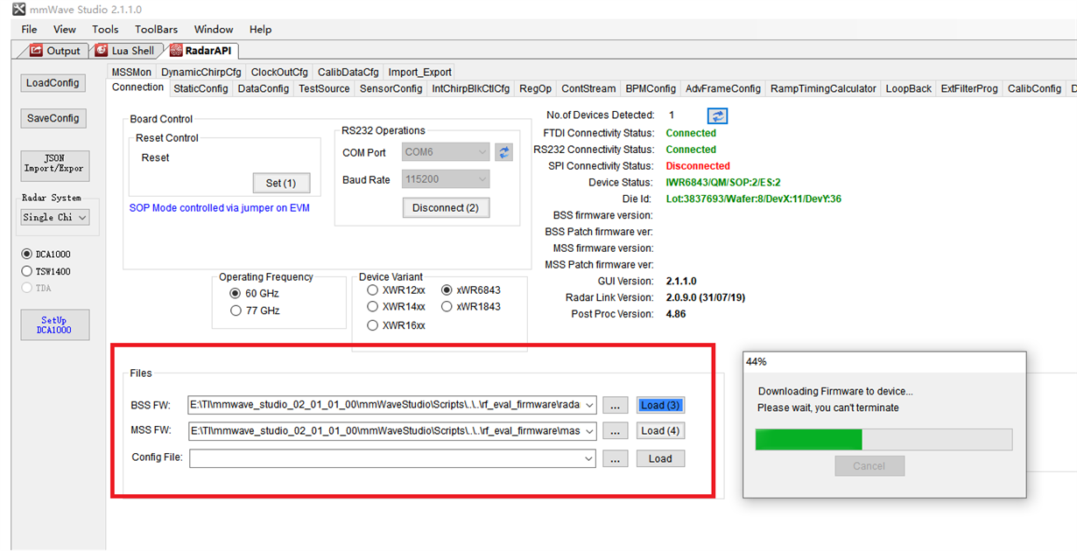
Task: Select the DCA1000 radio button
Action: click(26, 255)
